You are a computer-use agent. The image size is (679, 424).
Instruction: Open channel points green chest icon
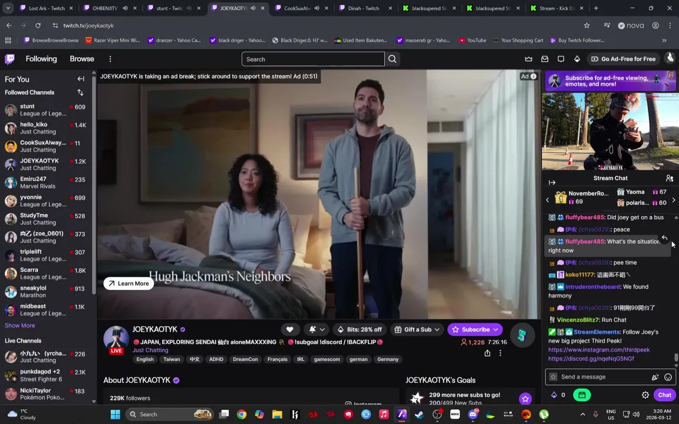point(581,395)
